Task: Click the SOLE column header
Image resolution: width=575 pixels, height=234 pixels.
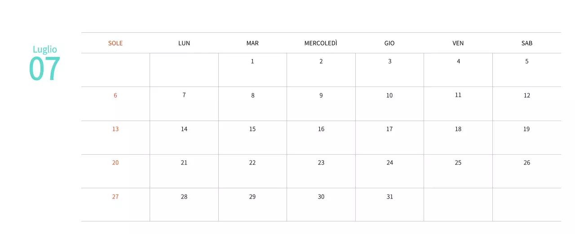Action: [115, 43]
